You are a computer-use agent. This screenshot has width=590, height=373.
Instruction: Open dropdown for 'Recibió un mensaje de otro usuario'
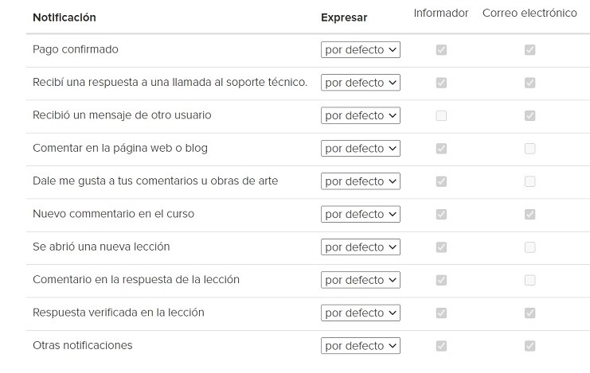click(361, 115)
